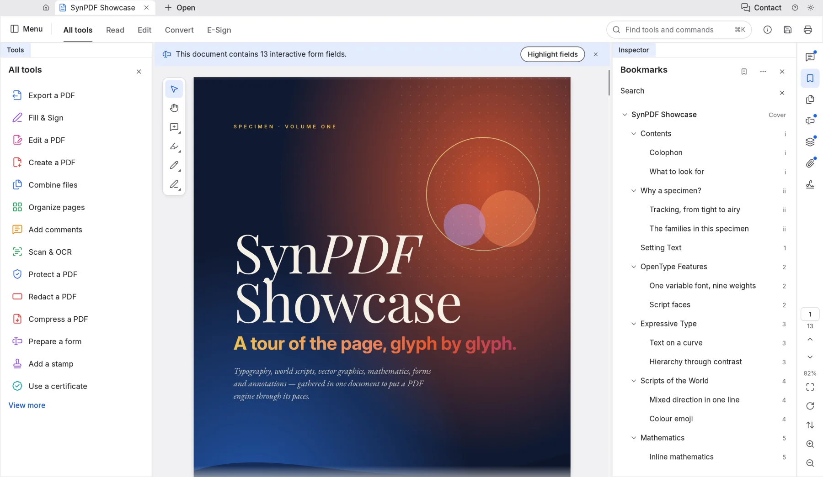823x477 pixels.
Task: Print the document via printer icon
Action: (x=807, y=30)
